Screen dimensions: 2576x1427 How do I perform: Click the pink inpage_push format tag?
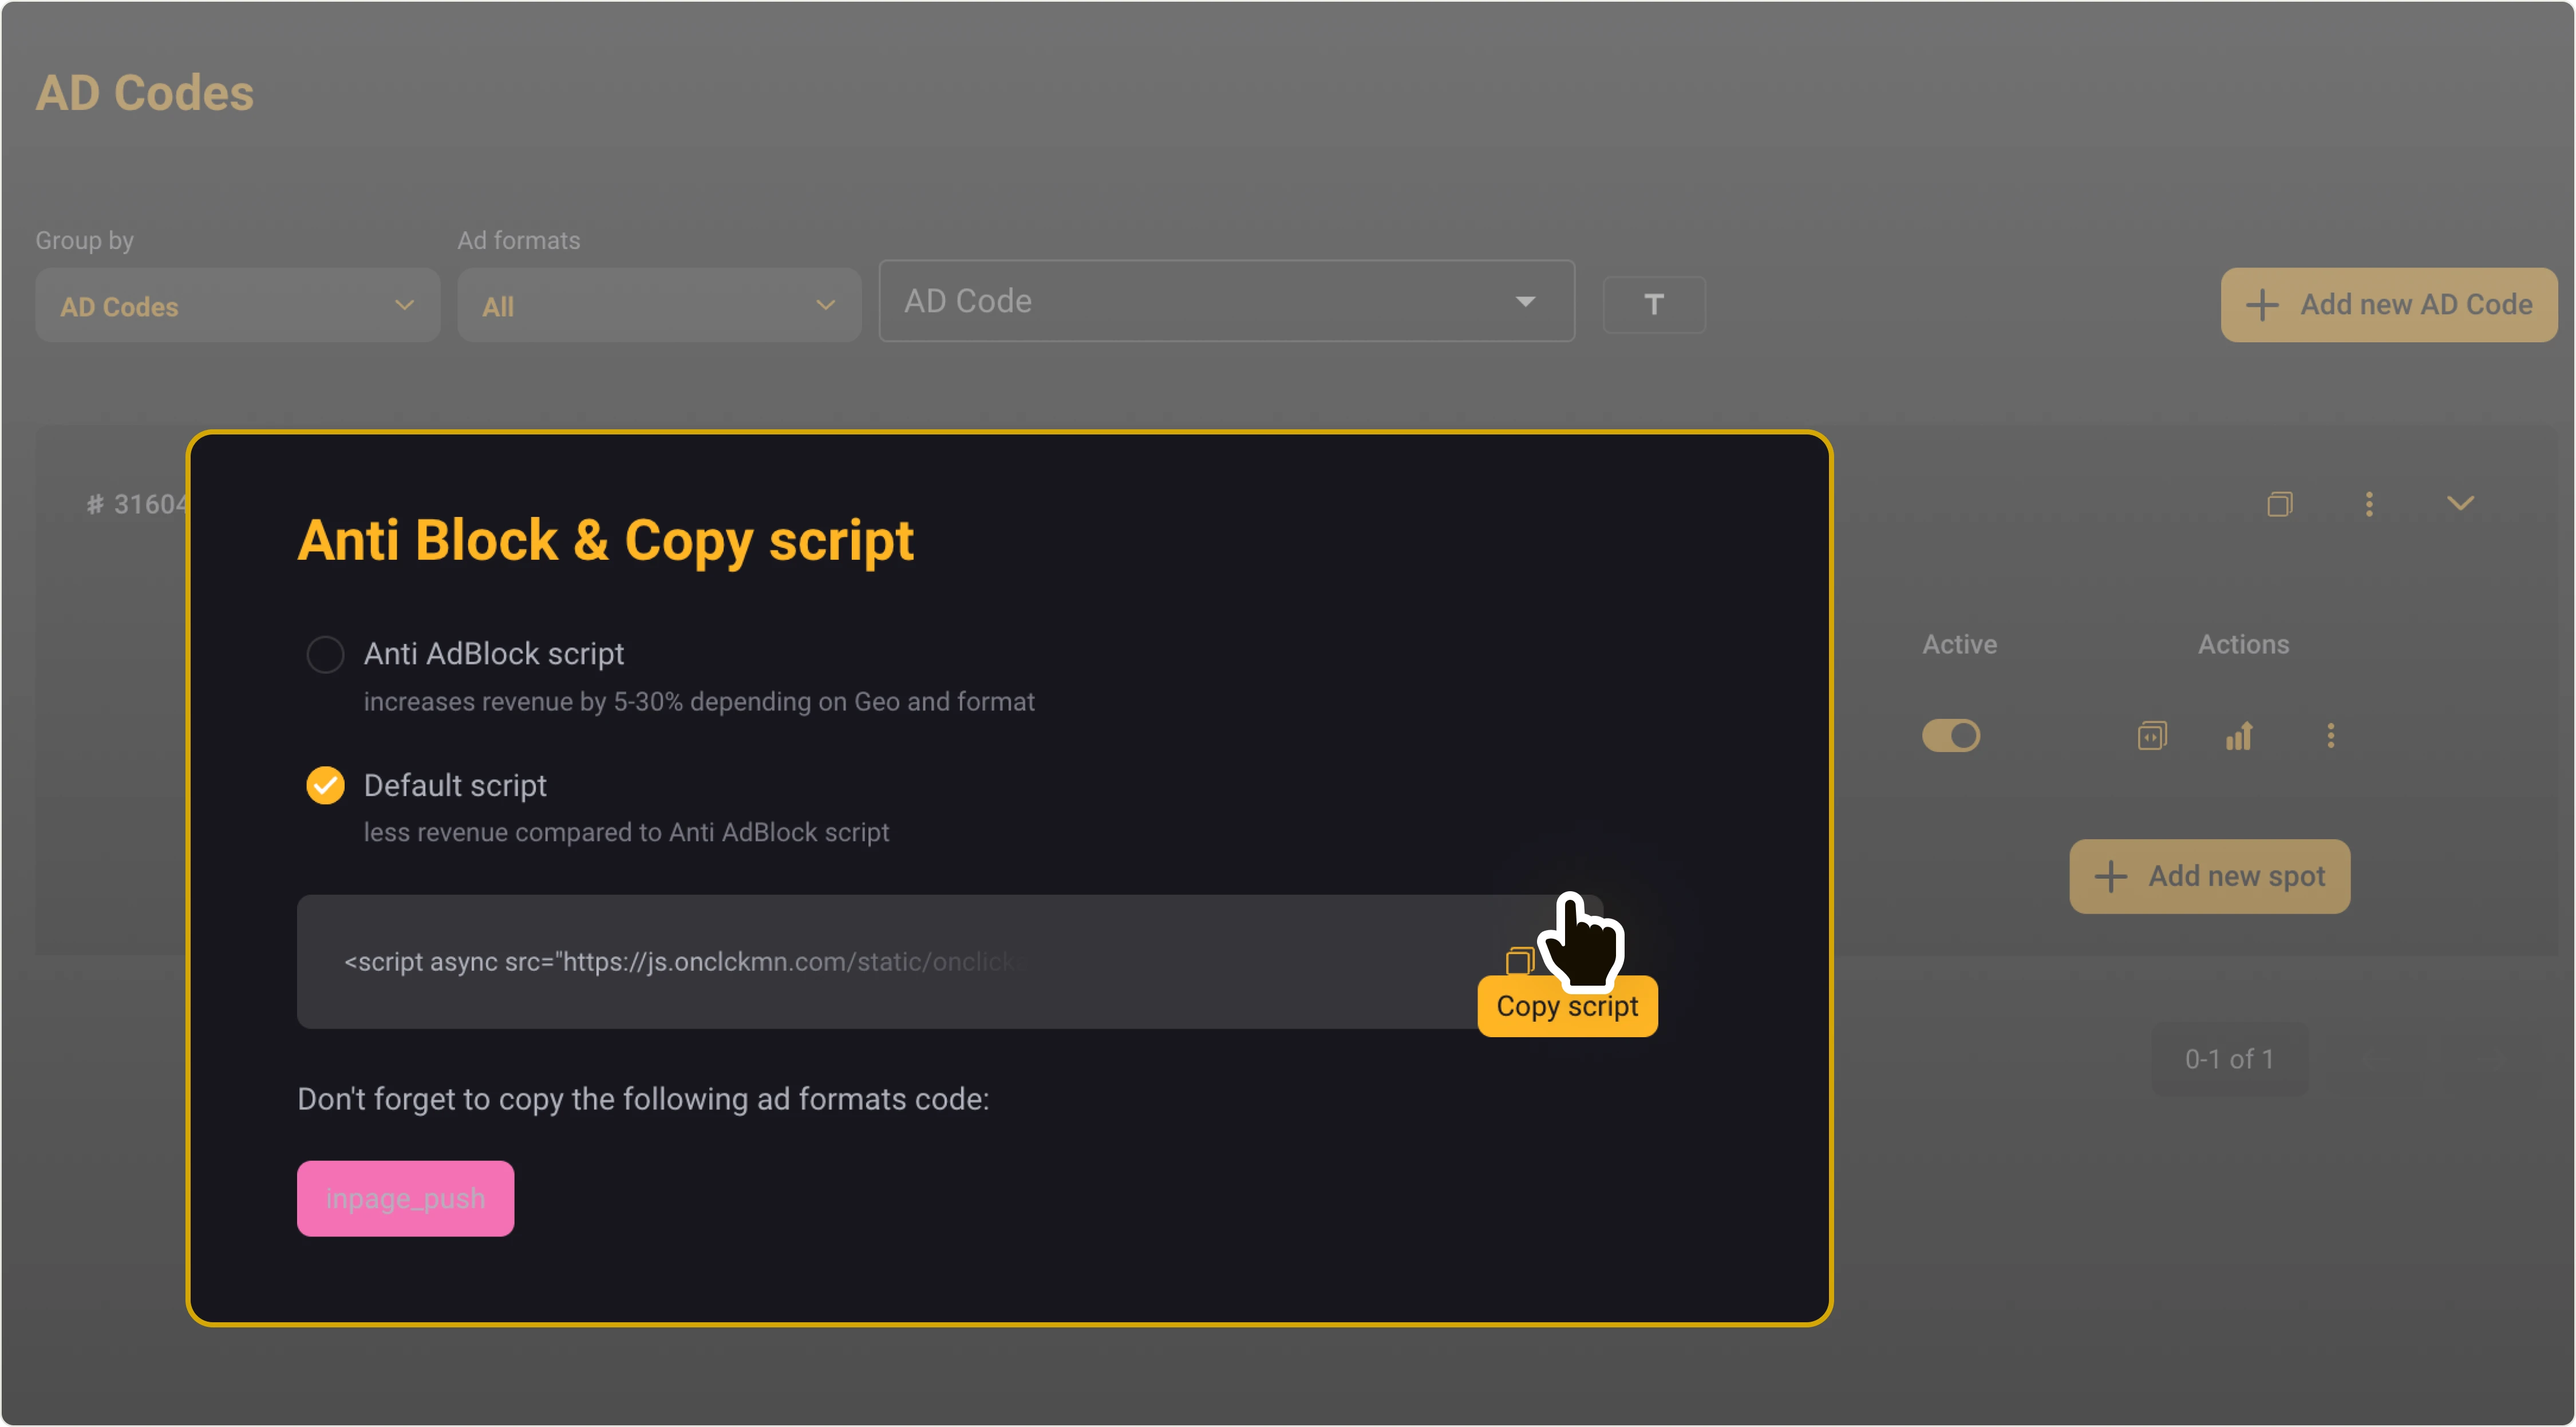coord(405,1197)
